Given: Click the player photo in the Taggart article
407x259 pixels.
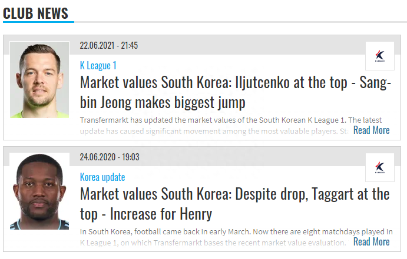Looking at the screenshot, I should coord(39,191).
